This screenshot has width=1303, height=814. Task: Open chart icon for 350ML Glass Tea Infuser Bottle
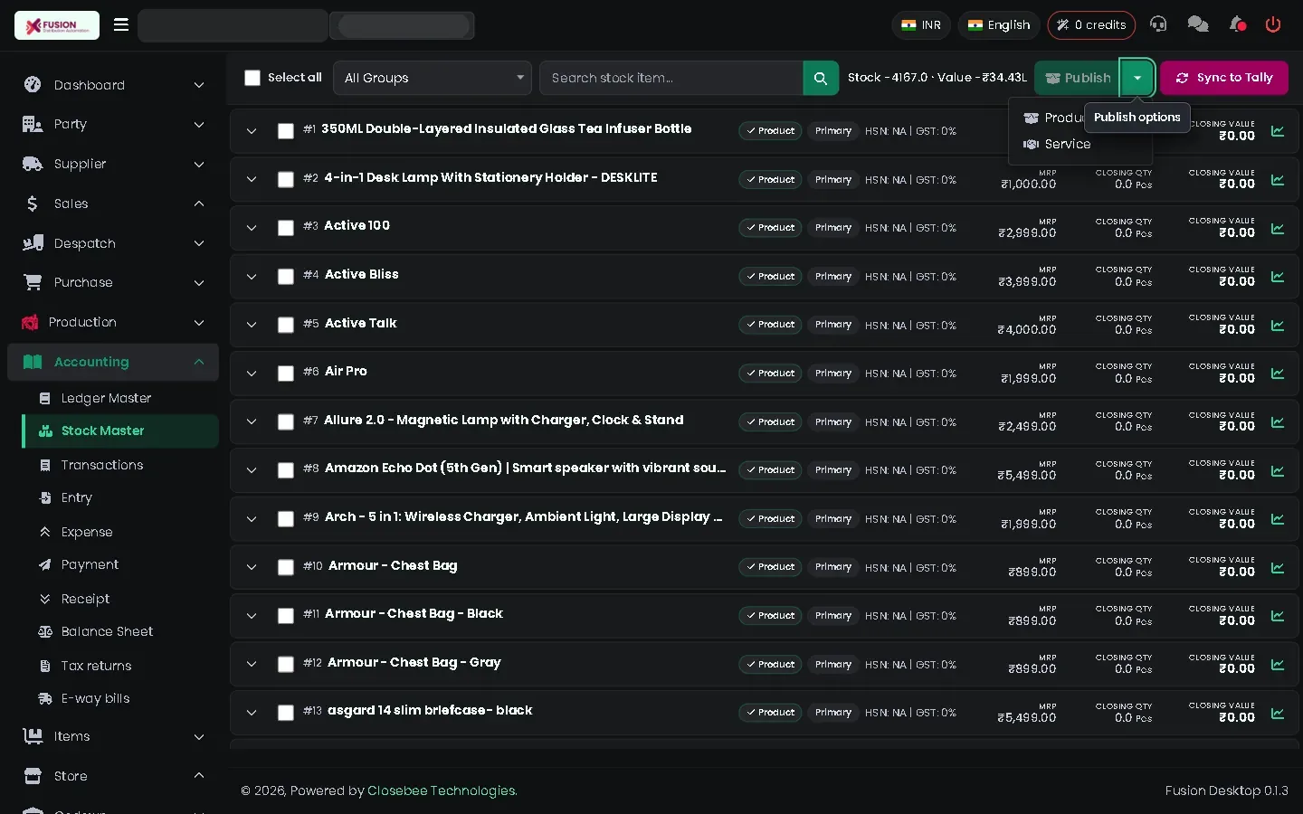click(1278, 131)
